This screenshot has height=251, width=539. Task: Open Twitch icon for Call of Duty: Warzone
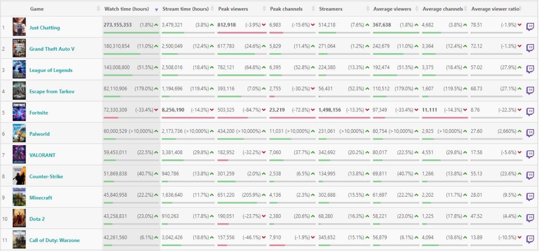click(530, 240)
